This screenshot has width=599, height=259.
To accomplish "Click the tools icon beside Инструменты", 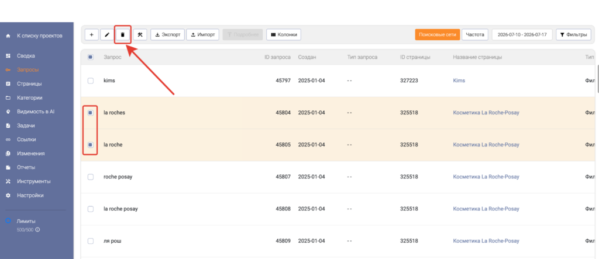I will coord(8,181).
